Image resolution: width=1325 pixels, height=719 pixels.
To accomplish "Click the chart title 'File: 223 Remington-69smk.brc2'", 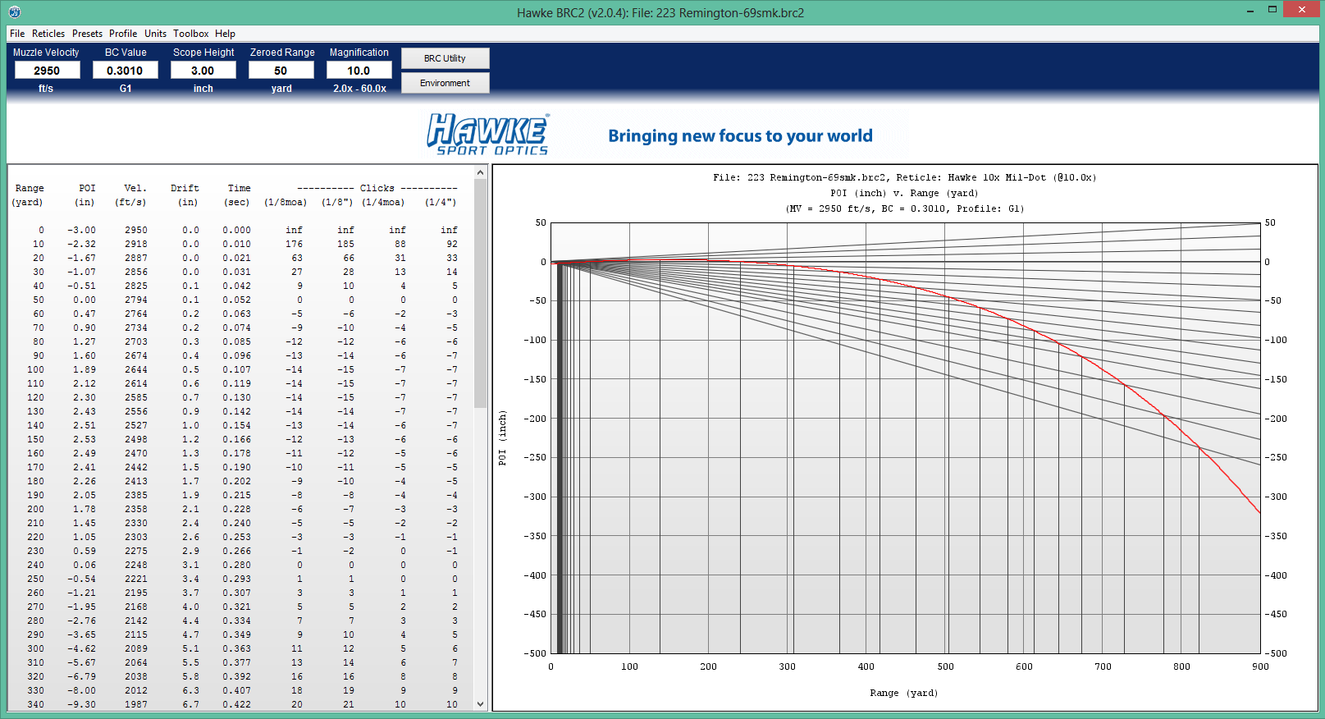I will (800, 177).
